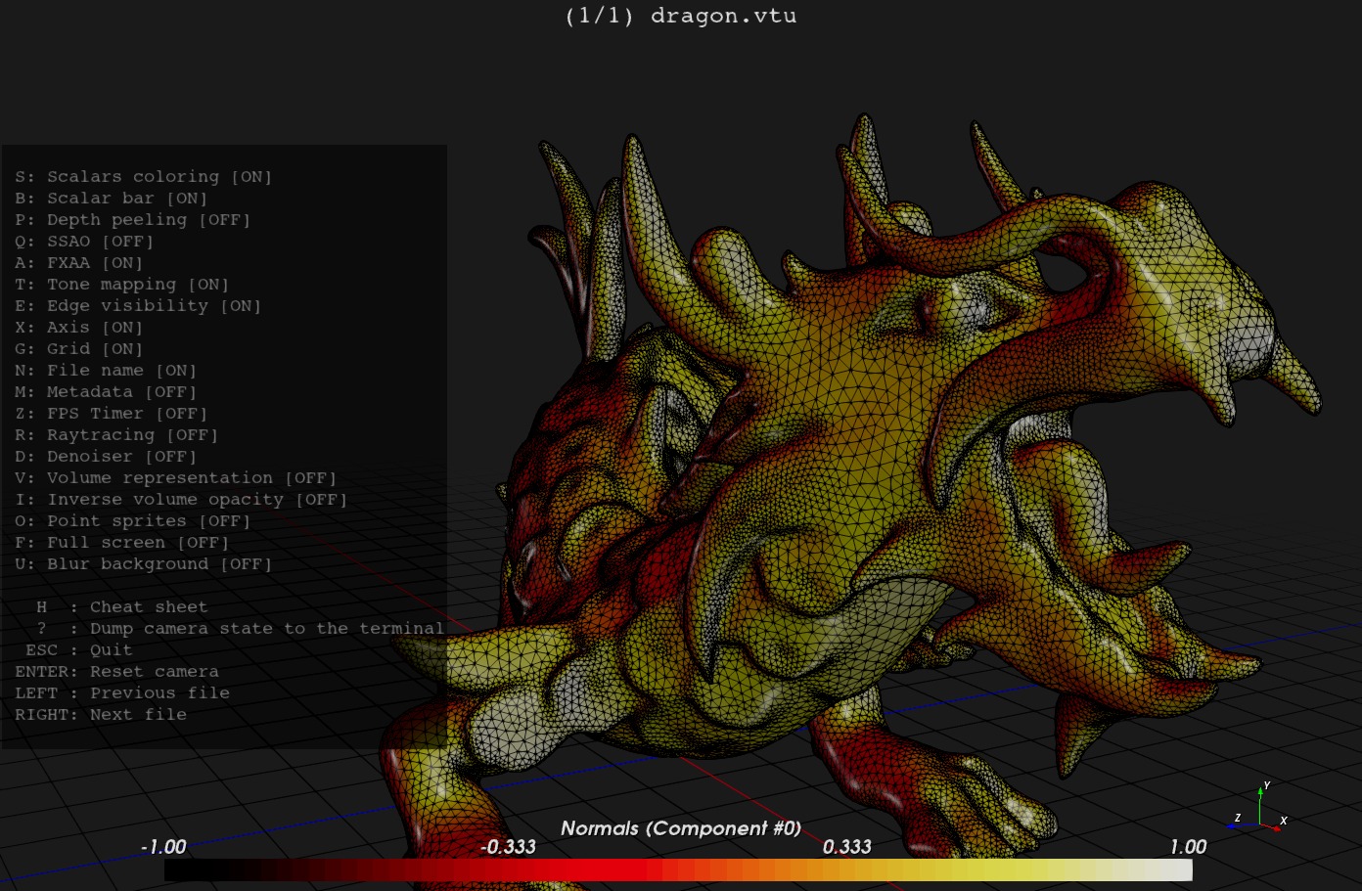Click the 'Tone mapping [ON]' line

[122, 285]
